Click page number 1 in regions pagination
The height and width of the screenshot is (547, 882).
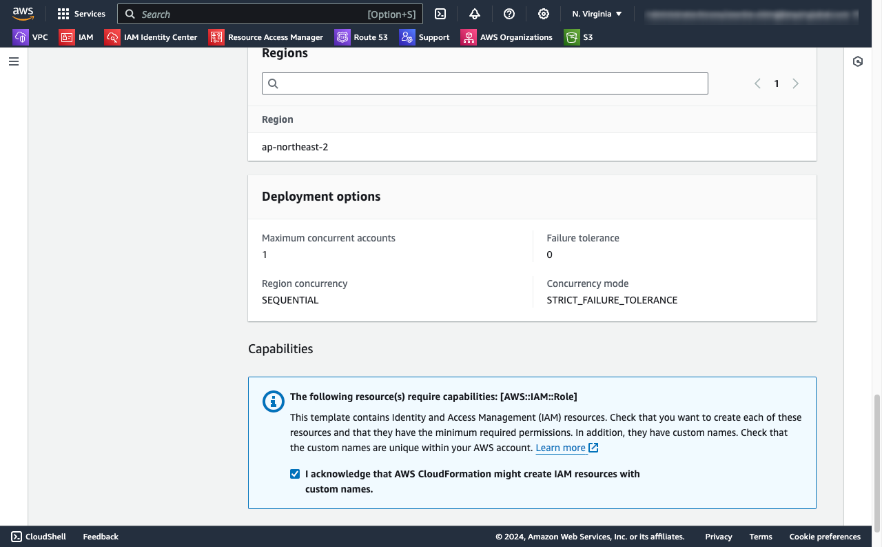coord(777,83)
